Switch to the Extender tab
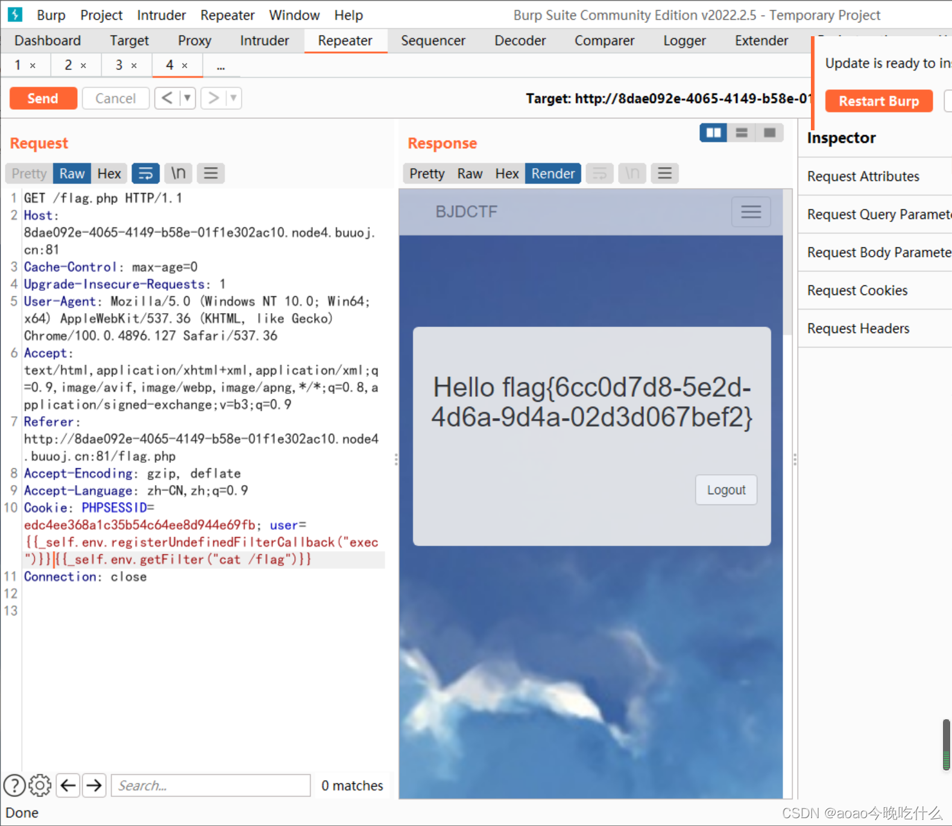The height and width of the screenshot is (826, 952). 761,40
